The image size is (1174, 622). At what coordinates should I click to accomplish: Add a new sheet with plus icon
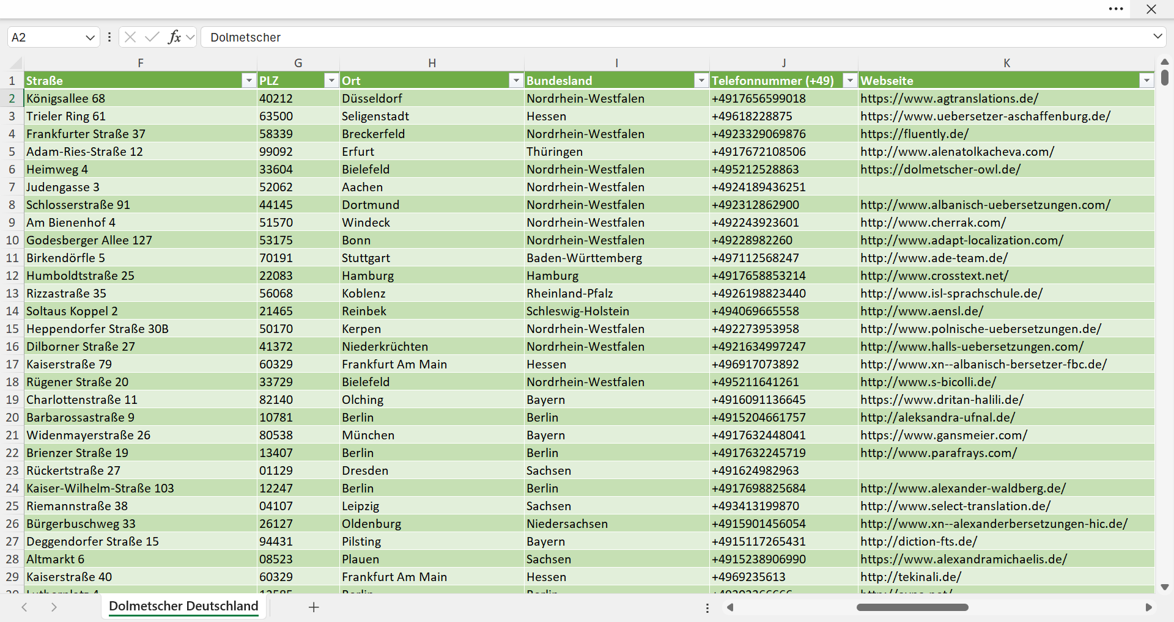click(314, 607)
